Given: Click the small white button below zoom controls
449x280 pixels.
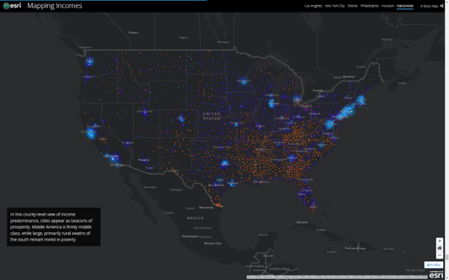Looking at the screenshot, I should 433,265.
